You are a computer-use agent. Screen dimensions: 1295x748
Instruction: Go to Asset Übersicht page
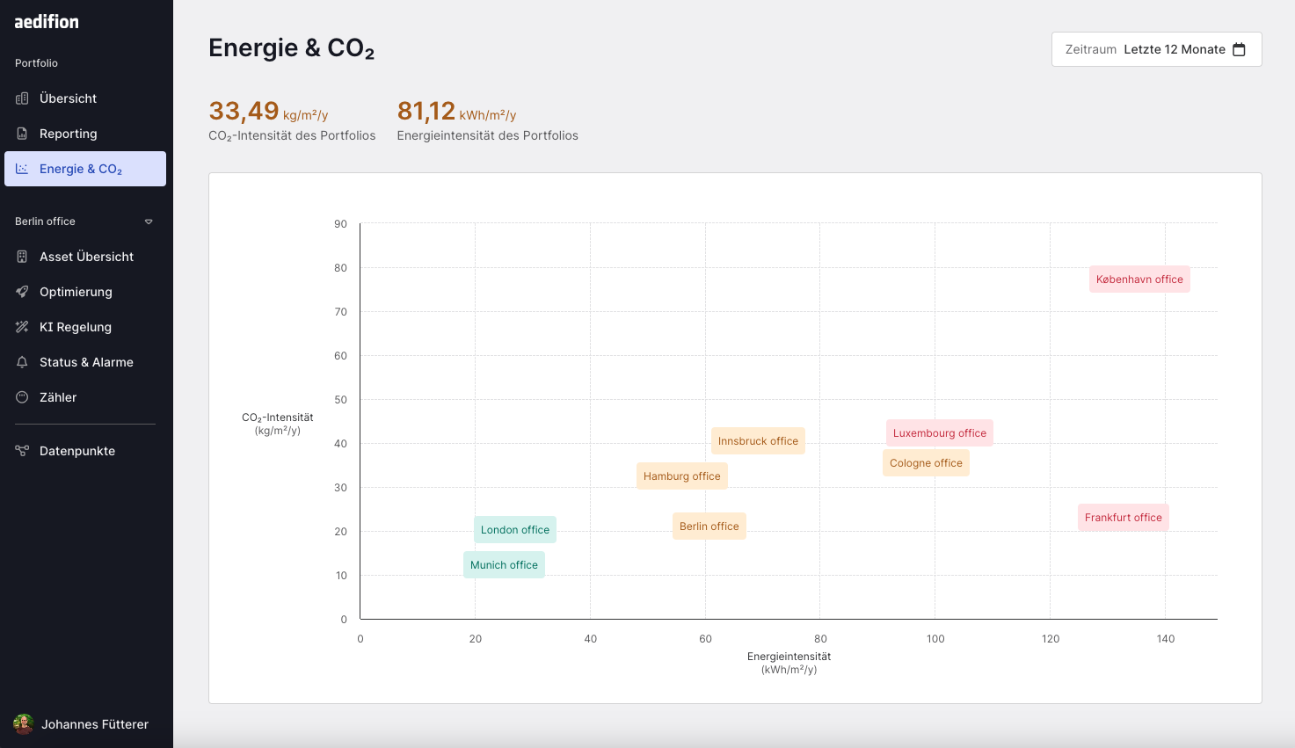86,257
